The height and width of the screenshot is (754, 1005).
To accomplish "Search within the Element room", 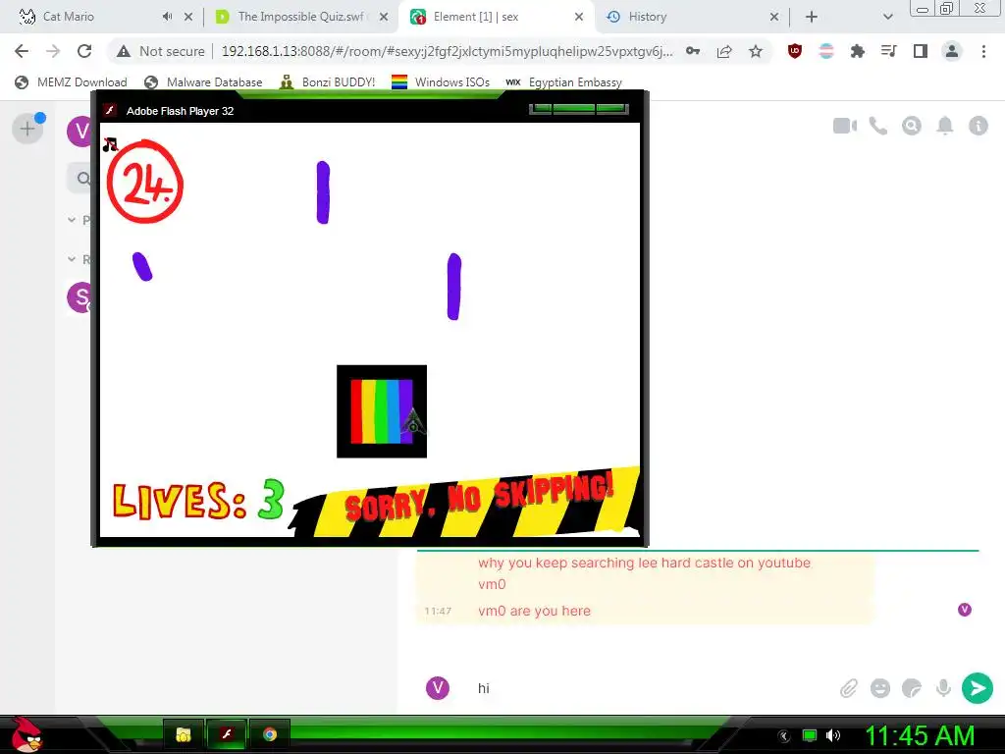I will [x=912, y=126].
